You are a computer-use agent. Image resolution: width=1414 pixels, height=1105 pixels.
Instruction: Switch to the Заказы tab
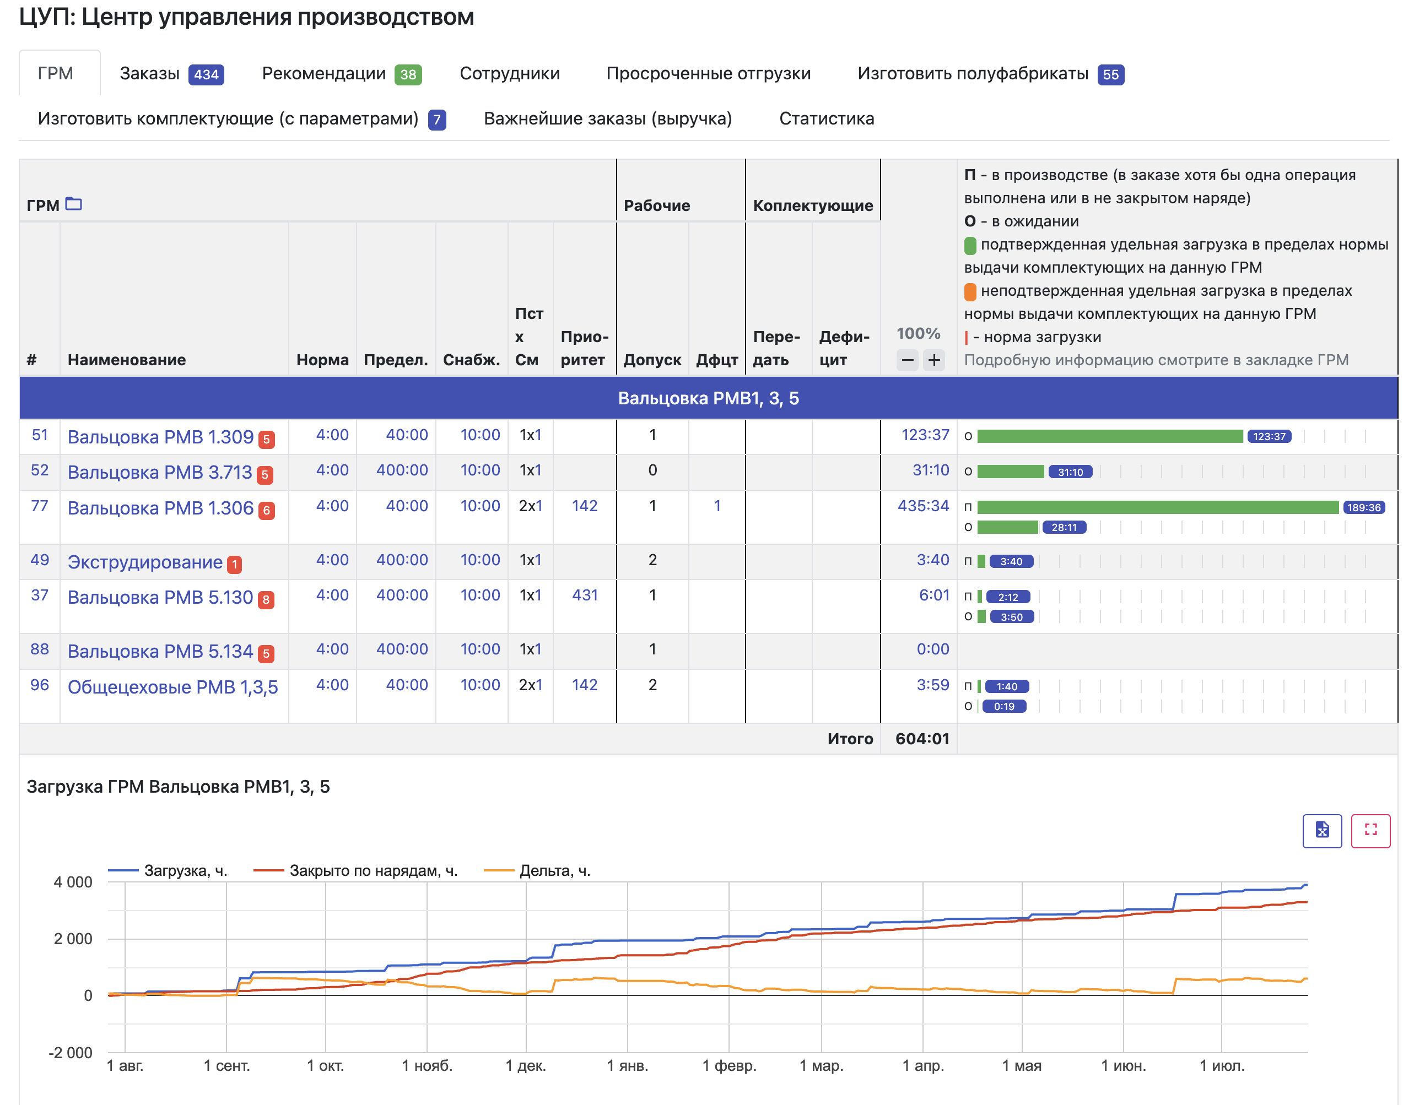click(x=171, y=74)
